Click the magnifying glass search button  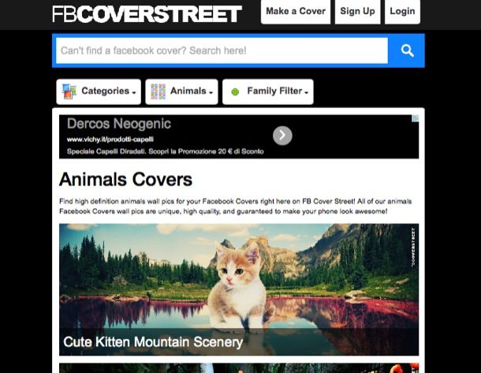tap(407, 50)
